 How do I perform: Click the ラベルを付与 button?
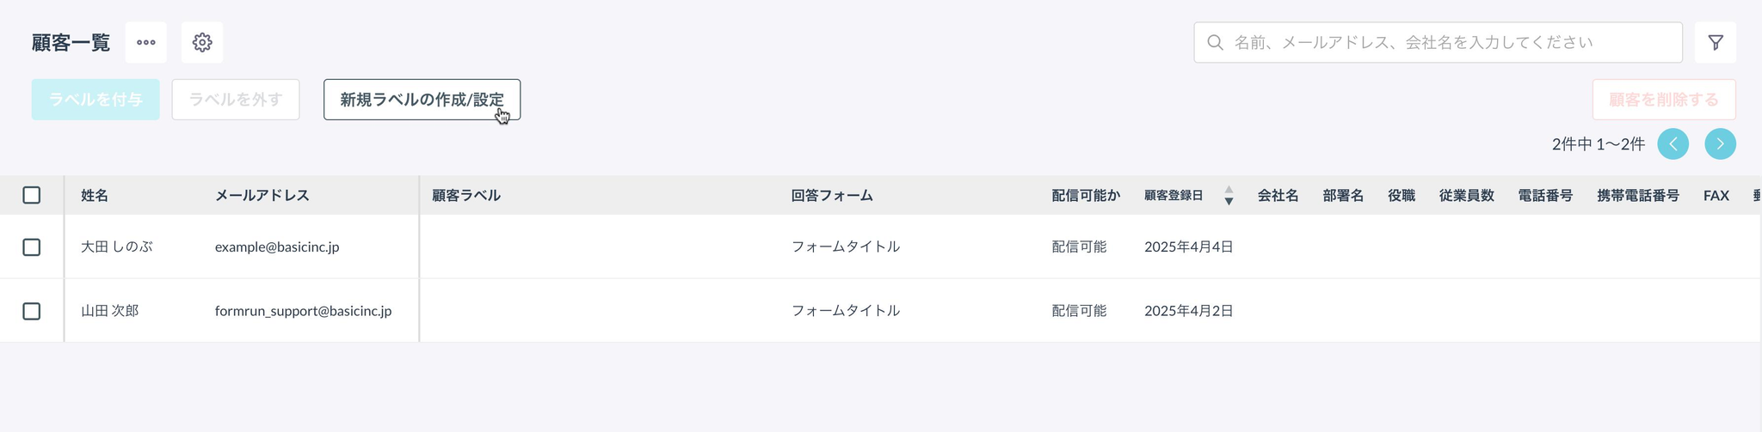(x=95, y=100)
